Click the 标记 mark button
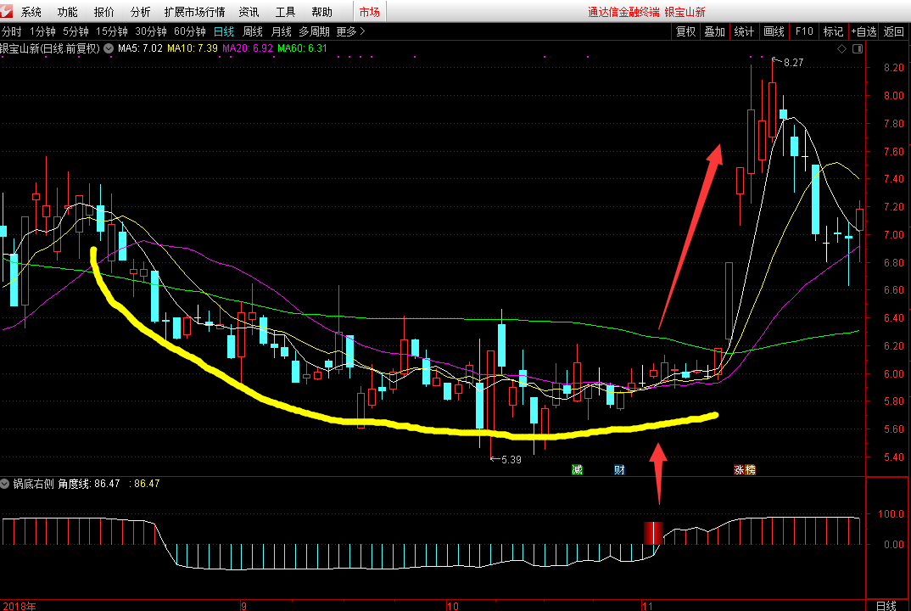This screenshot has width=911, height=611. [833, 31]
